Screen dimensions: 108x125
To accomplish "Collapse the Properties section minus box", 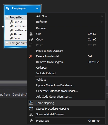I will coord(7,17).
